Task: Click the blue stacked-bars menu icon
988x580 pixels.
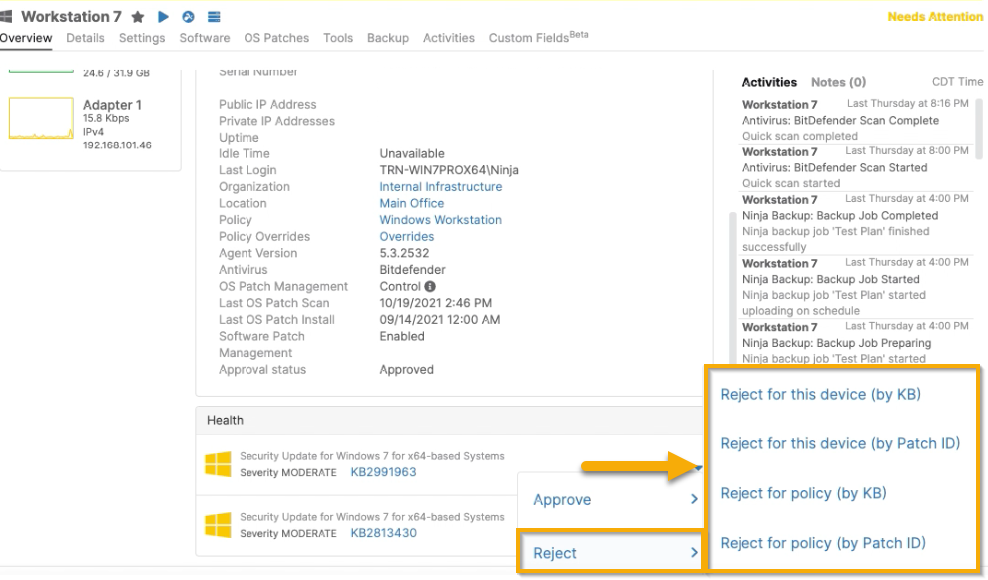Action: pos(214,17)
